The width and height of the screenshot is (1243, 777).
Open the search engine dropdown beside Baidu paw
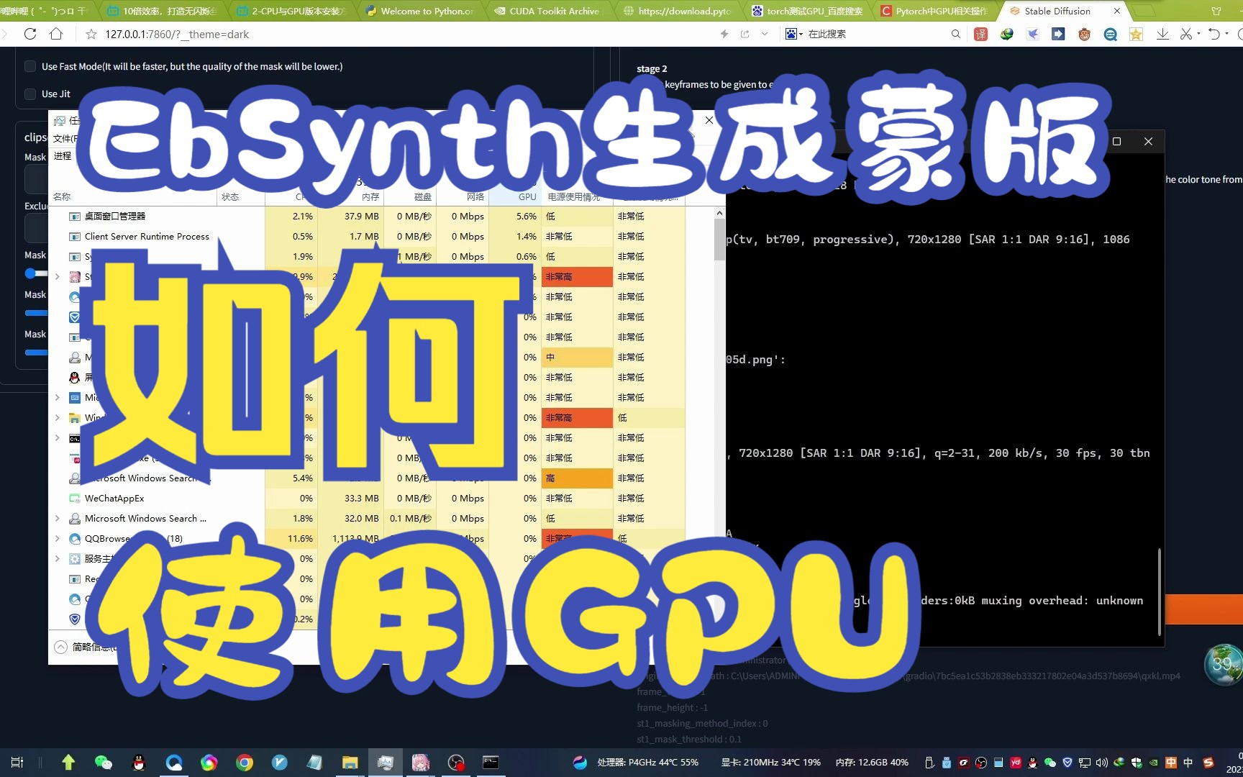pyautogui.click(x=801, y=34)
